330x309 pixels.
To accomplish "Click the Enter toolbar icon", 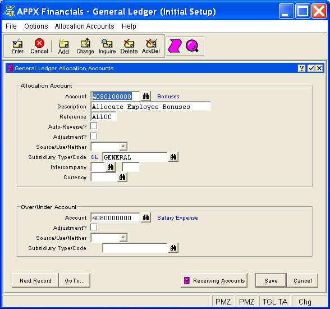I will [x=17, y=46].
